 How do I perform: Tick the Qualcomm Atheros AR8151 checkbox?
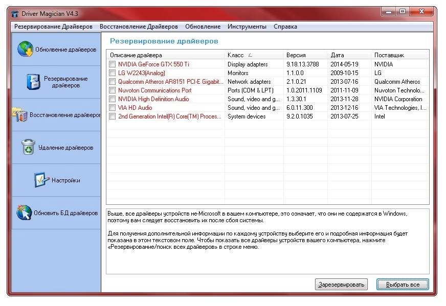(x=113, y=82)
